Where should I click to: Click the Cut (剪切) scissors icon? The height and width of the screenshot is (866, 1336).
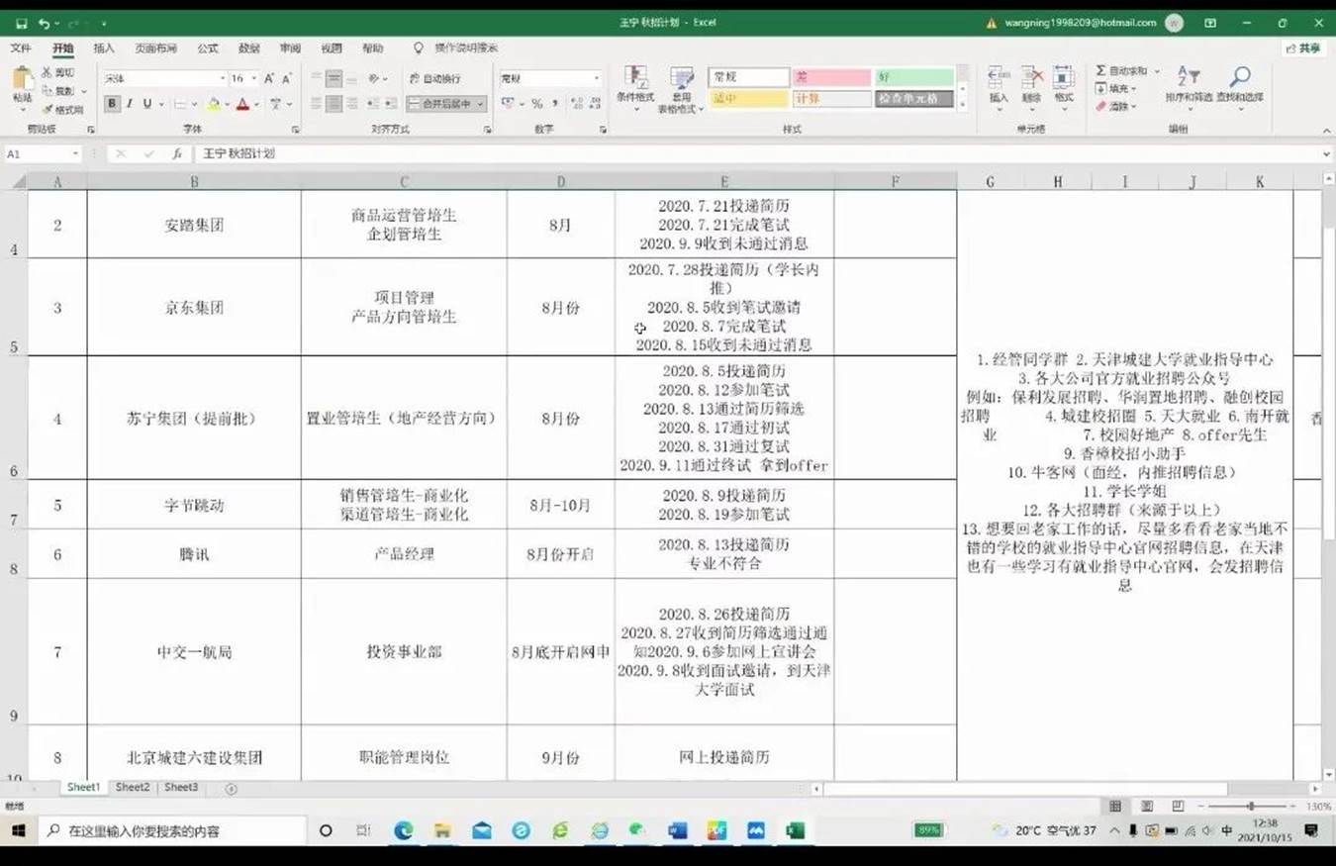[47, 72]
